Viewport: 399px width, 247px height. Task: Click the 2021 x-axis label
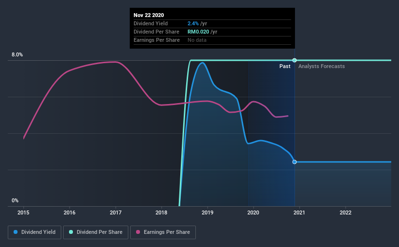tap(299, 212)
